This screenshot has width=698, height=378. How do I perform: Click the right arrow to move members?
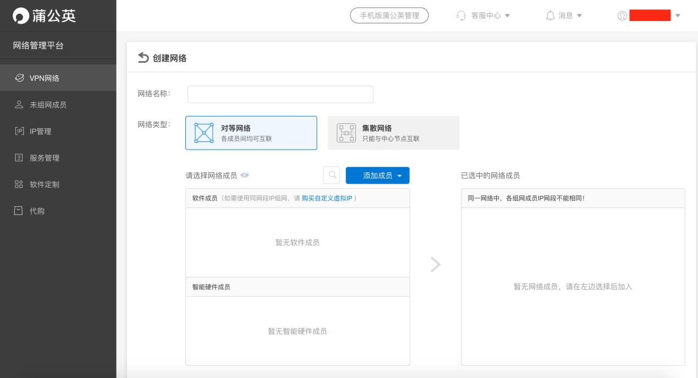tap(435, 264)
